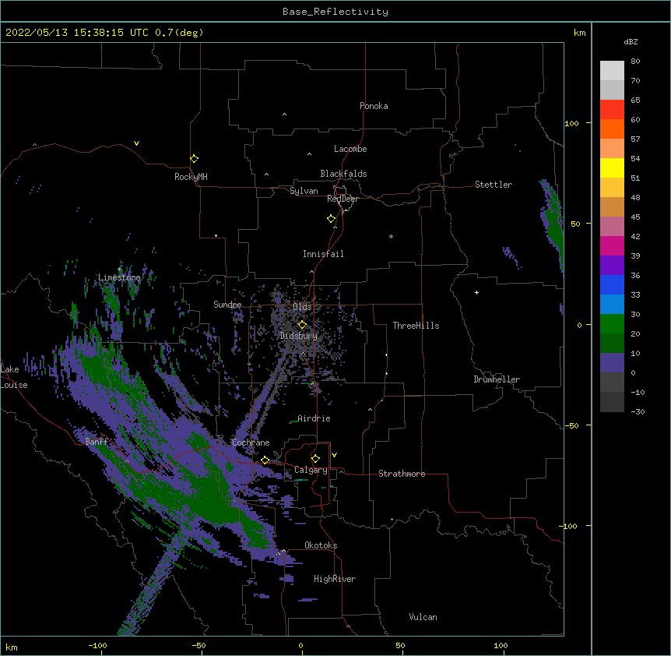Viewport: 671px width, 656px height.
Task: Click the -50 tick label on vertical axis
Action: 571,425
